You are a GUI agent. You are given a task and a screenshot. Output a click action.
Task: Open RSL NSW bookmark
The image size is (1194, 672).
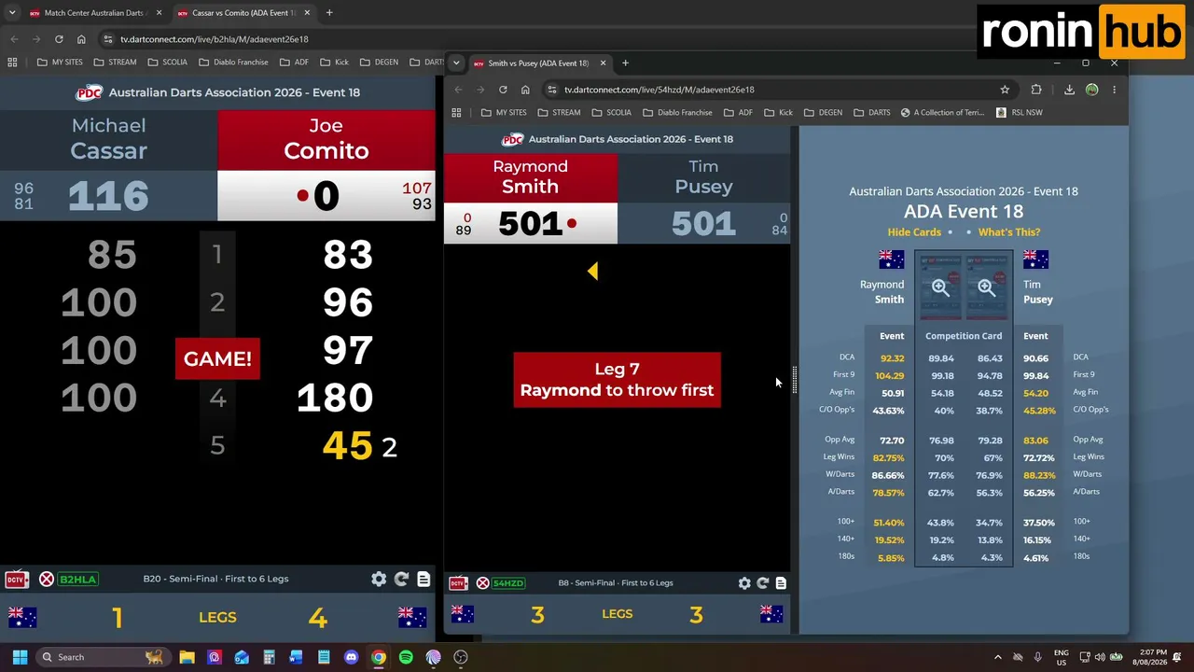tap(1019, 112)
